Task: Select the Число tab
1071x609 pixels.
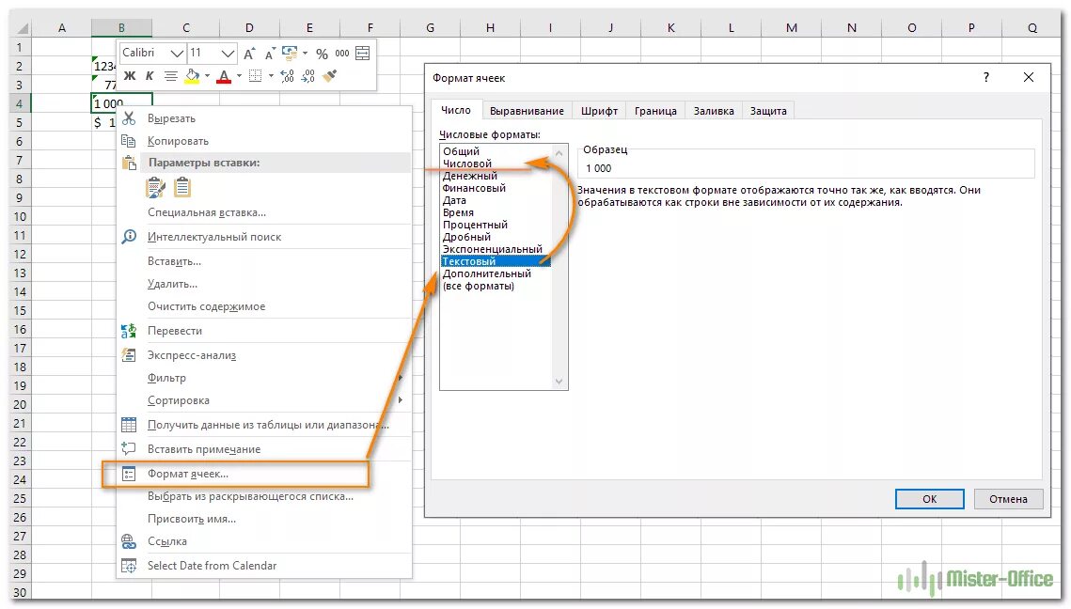Action: [456, 110]
